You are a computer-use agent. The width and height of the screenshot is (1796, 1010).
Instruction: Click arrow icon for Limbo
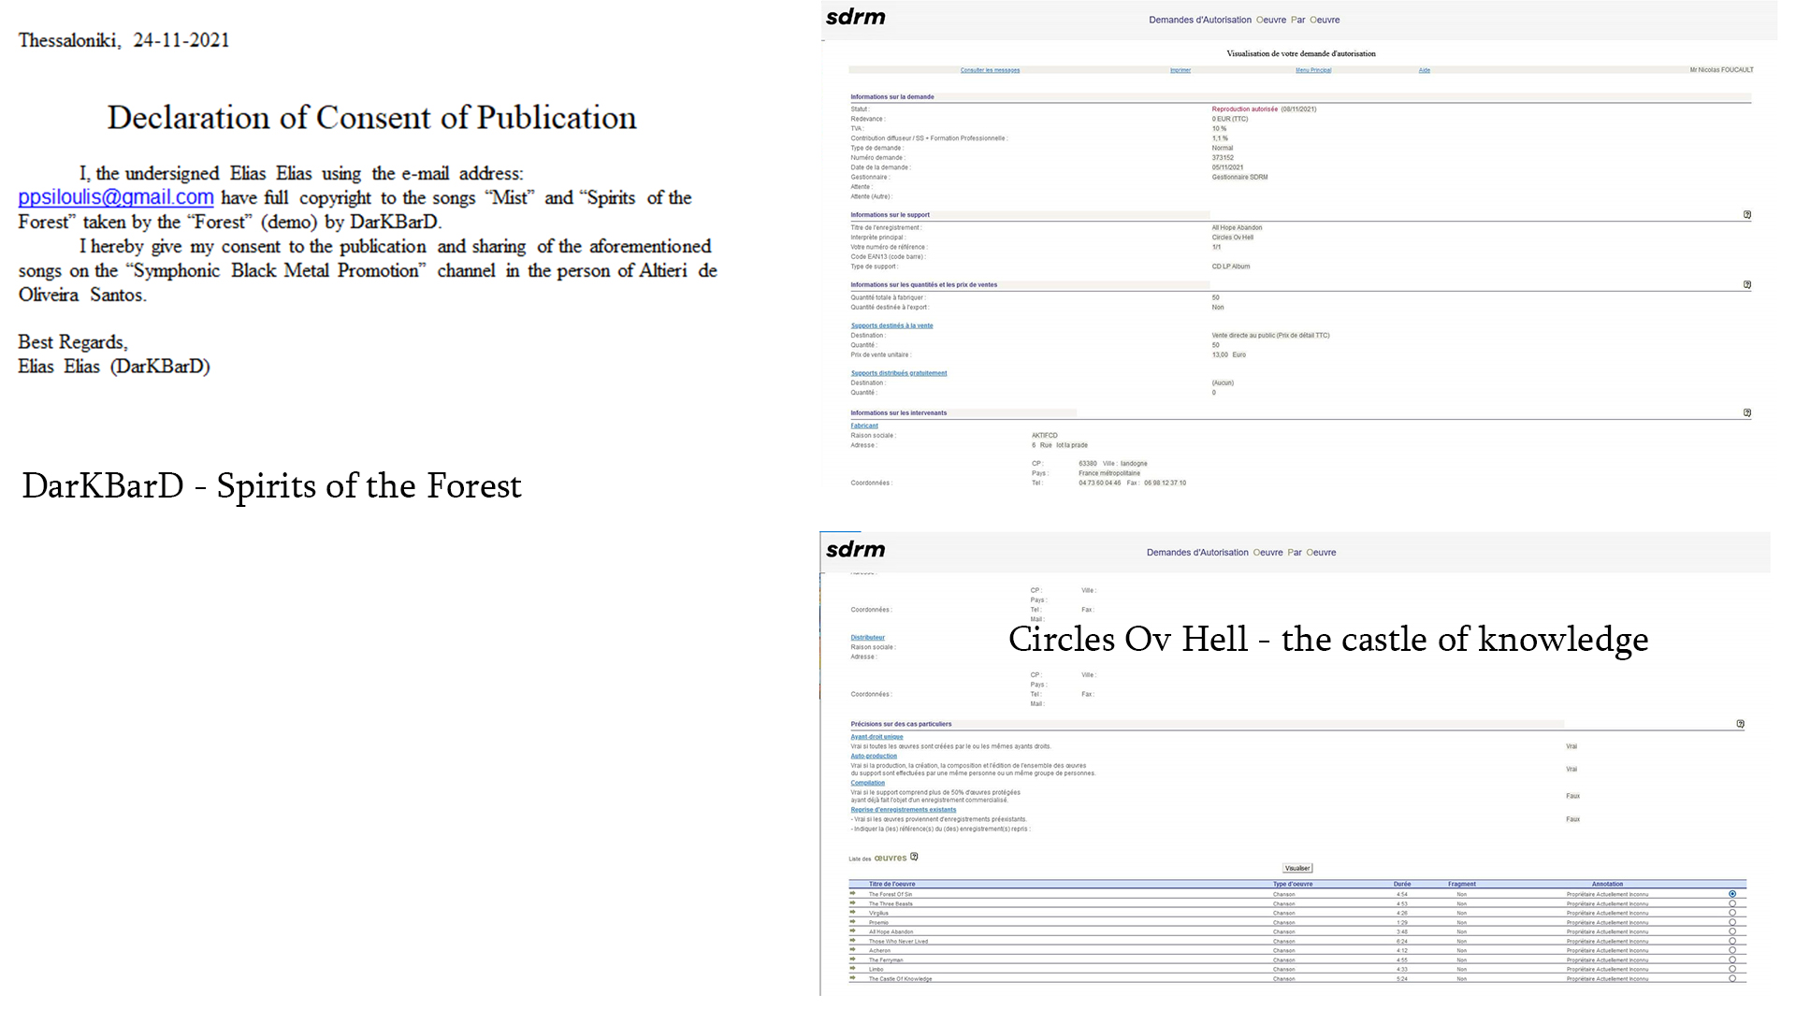tap(852, 969)
